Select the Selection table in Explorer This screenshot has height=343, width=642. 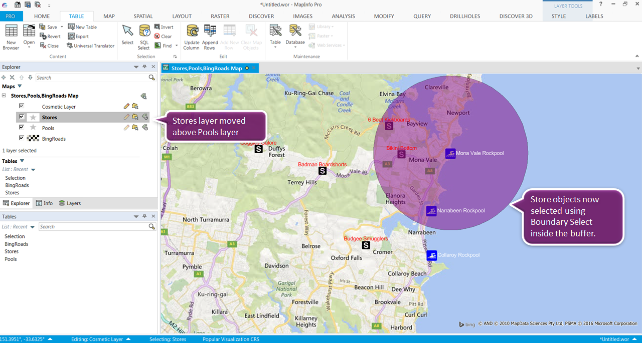pos(15,178)
